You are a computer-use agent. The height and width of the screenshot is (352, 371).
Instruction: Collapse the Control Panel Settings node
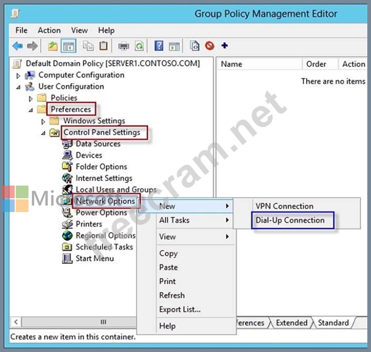[43, 133]
